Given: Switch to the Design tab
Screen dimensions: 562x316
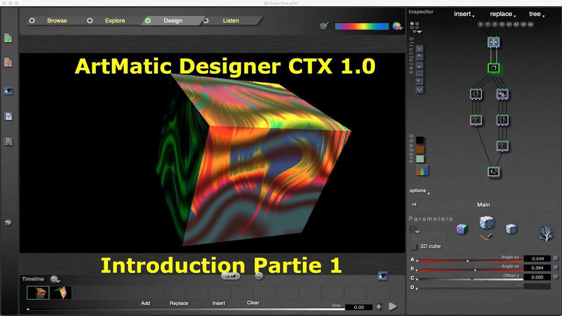Looking at the screenshot, I should [172, 21].
